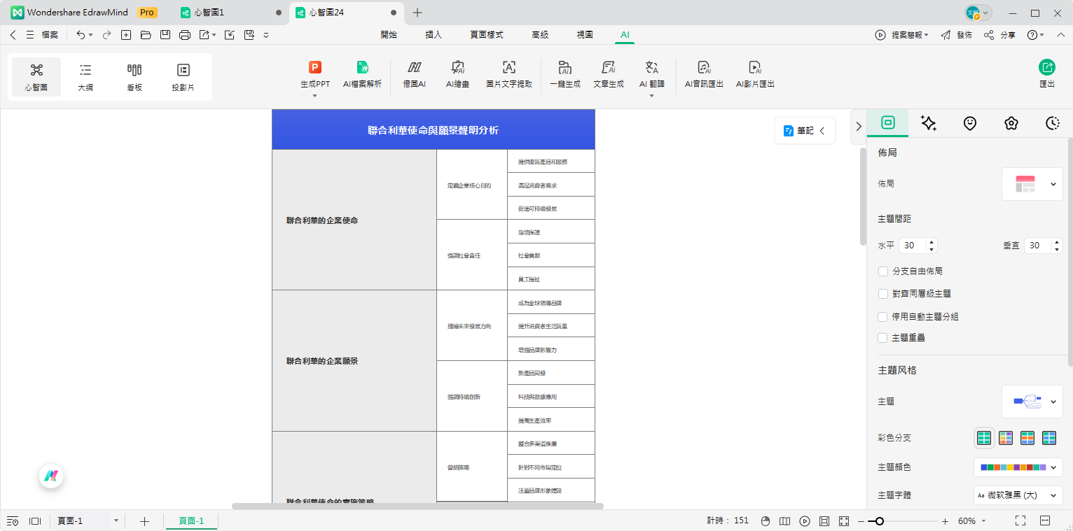The width and height of the screenshot is (1073, 531).
Task: Open the 筆記 notes panel on canvas
Action: pos(804,130)
